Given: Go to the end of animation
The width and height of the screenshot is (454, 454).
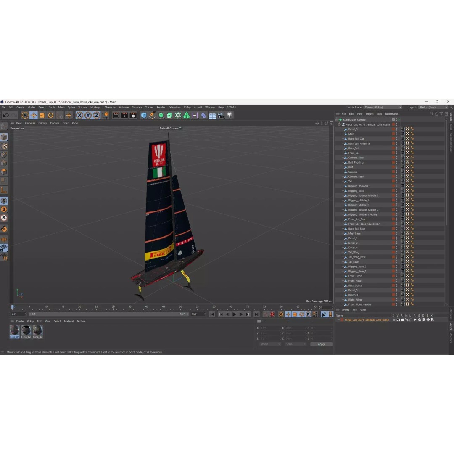Looking at the screenshot, I should (256, 314).
